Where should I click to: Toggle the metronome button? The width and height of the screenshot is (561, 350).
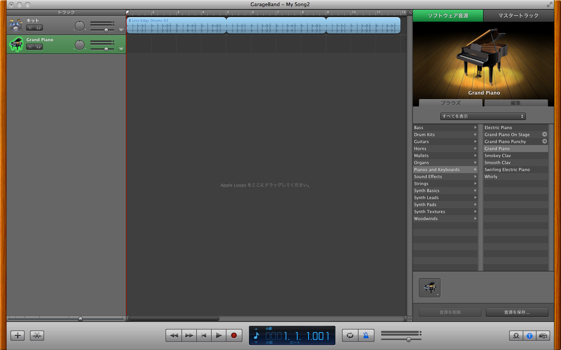click(366, 335)
